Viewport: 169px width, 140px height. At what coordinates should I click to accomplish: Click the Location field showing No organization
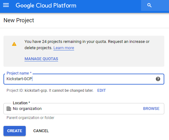(x=84, y=109)
